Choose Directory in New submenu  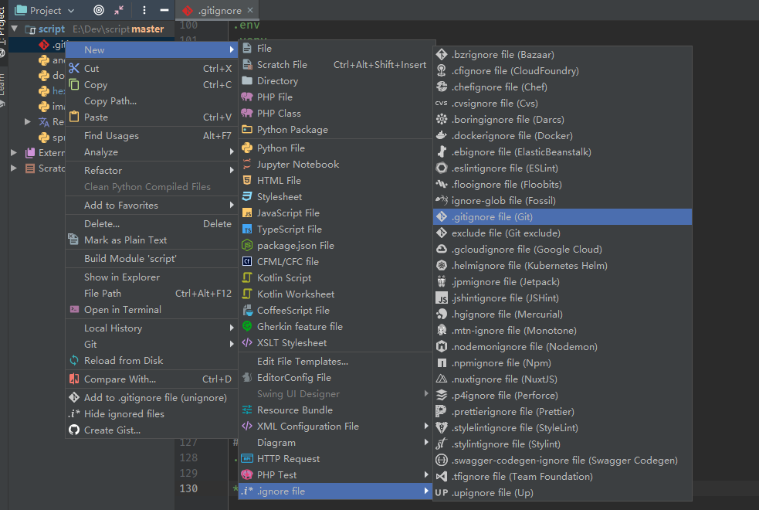click(x=335, y=81)
